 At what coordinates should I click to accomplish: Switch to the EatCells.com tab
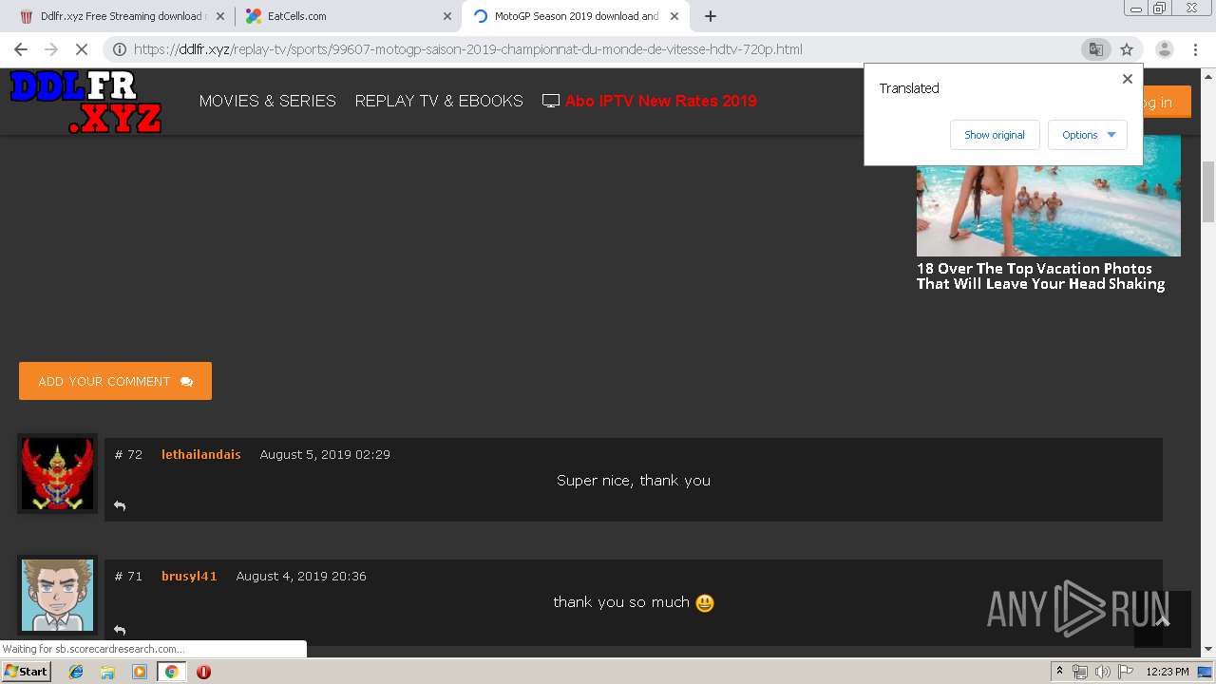tap(349, 16)
